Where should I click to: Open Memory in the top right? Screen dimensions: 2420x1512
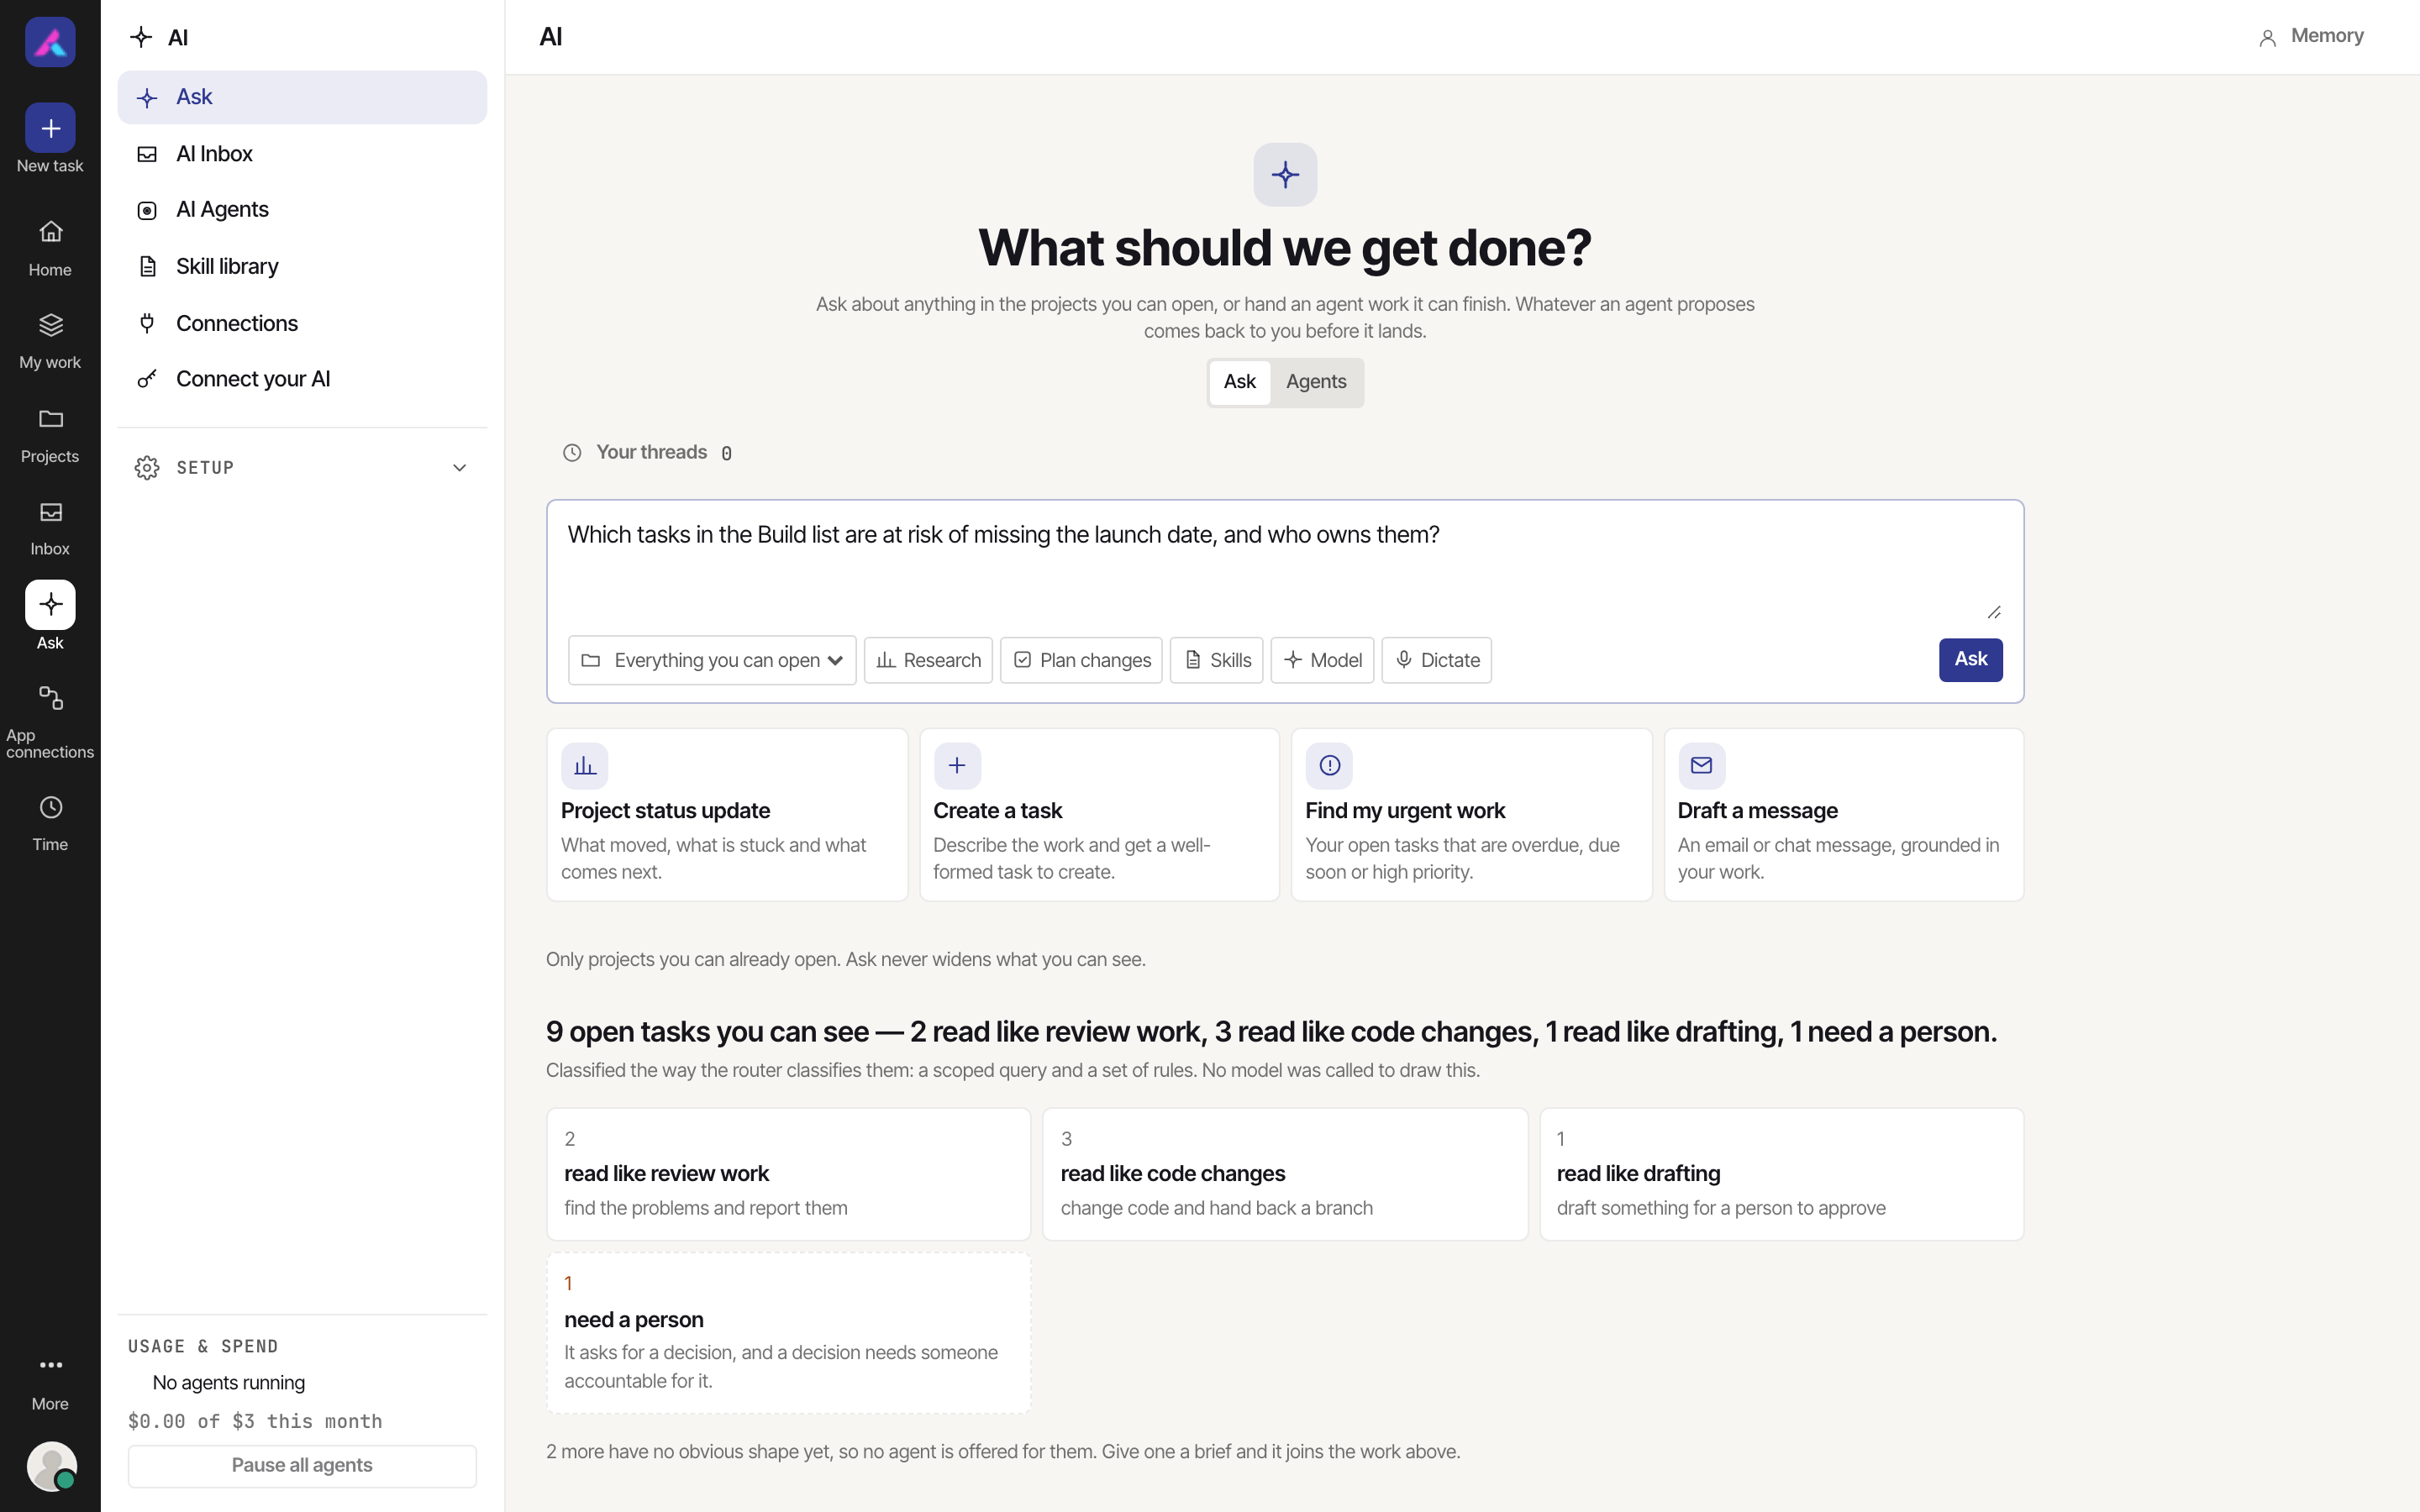pyautogui.click(x=2311, y=36)
